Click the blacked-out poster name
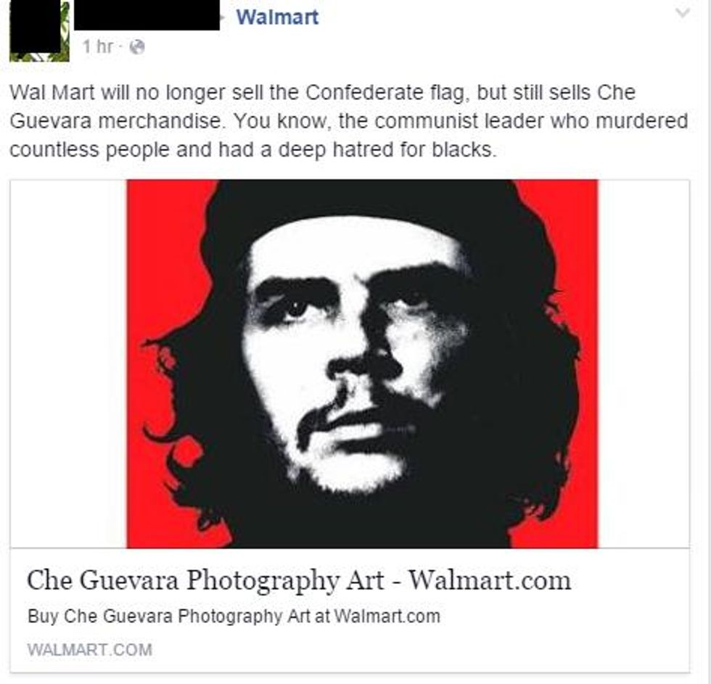Screen dimensions: 711x684 tap(147, 15)
